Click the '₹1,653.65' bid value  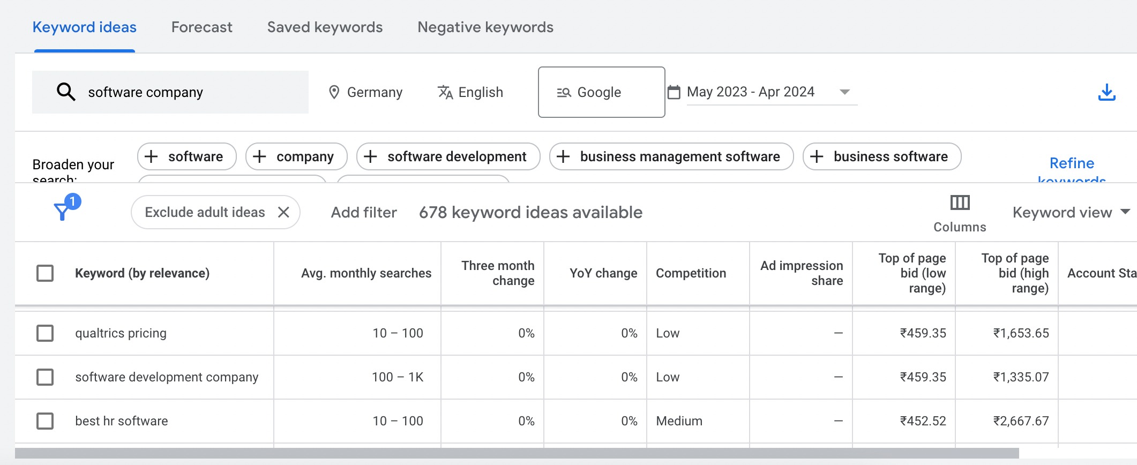pyautogui.click(x=1021, y=333)
